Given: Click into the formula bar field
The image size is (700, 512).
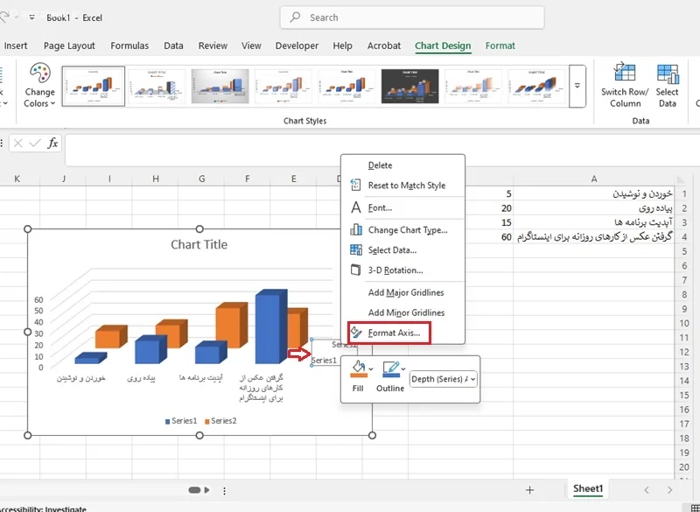Looking at the screenshot, I should [x=382, y=151].
